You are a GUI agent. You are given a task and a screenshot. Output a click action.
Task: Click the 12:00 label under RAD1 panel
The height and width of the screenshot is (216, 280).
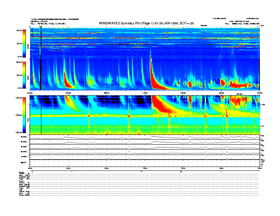[145, 93]
